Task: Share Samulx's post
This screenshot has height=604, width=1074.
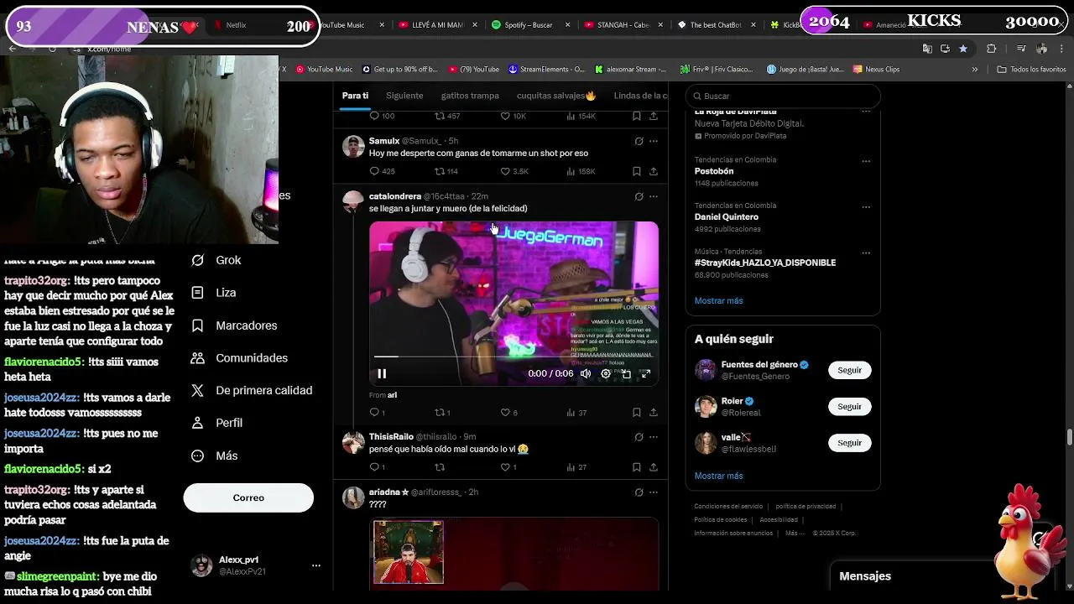Action: [654, 171]
